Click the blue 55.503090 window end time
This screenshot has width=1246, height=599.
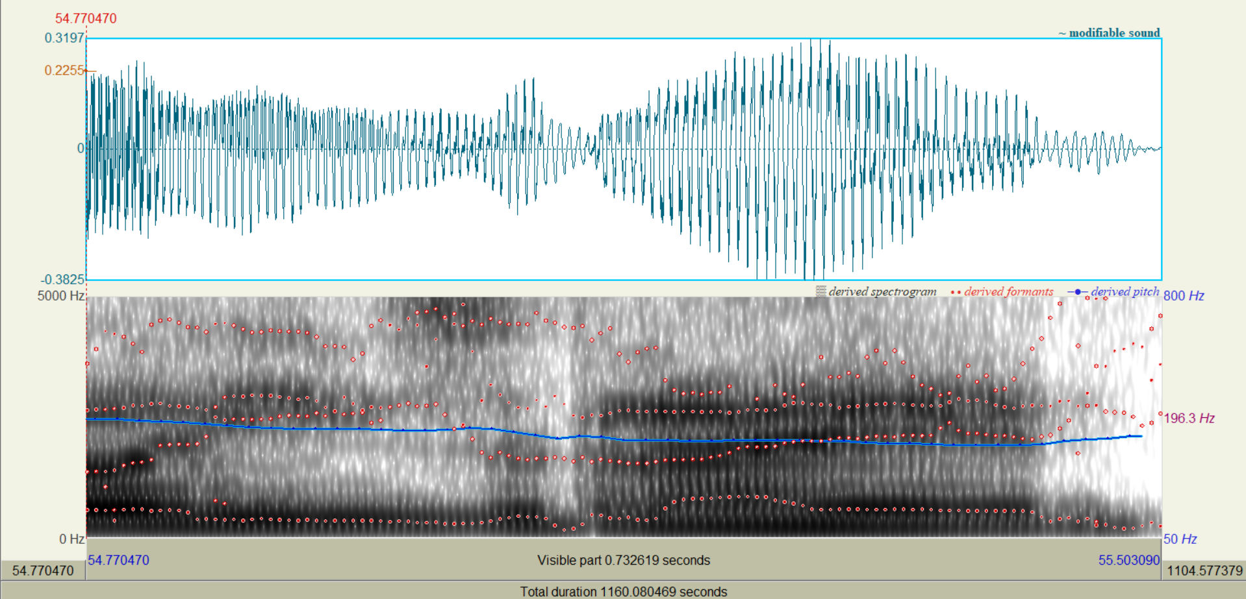point(1128,560)
